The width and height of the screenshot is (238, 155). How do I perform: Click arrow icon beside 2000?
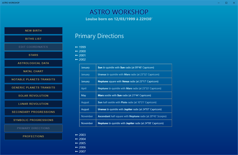77,51
